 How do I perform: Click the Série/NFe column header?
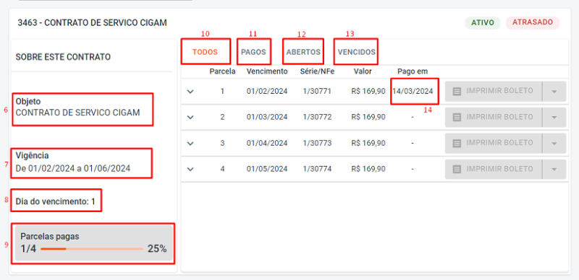[x=317, y=71]
